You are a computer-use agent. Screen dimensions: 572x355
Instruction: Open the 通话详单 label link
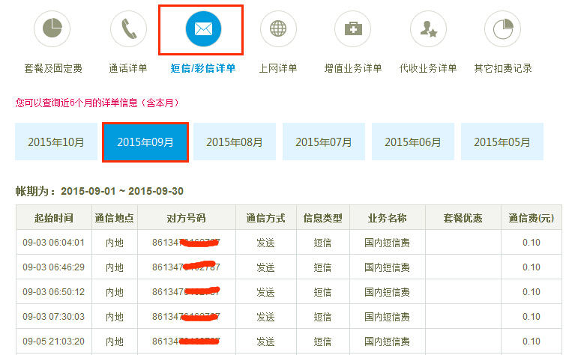128,68
